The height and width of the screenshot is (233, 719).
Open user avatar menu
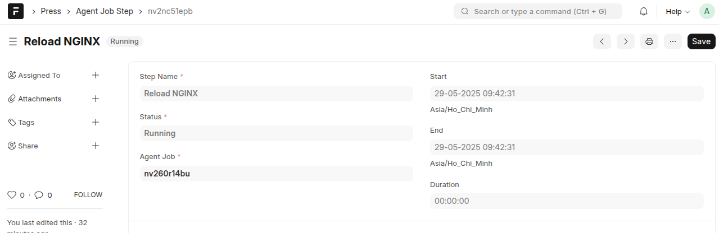[707, 11]
